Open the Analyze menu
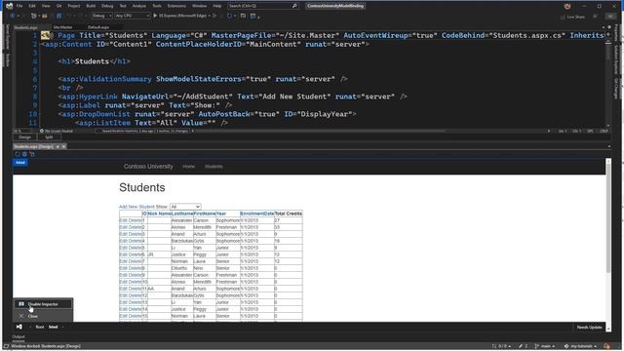The height and width of the screenshot is (351, 624). click(138, 6)
